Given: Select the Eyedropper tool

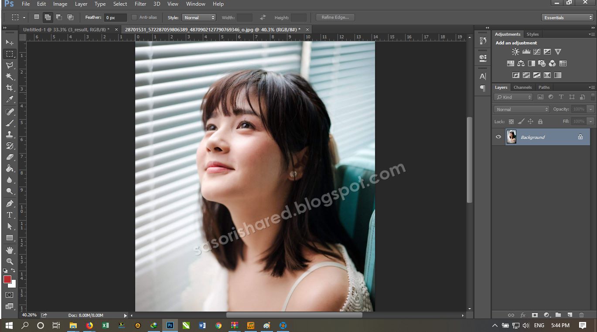Looking at the screenshot, I should (10, 99).
